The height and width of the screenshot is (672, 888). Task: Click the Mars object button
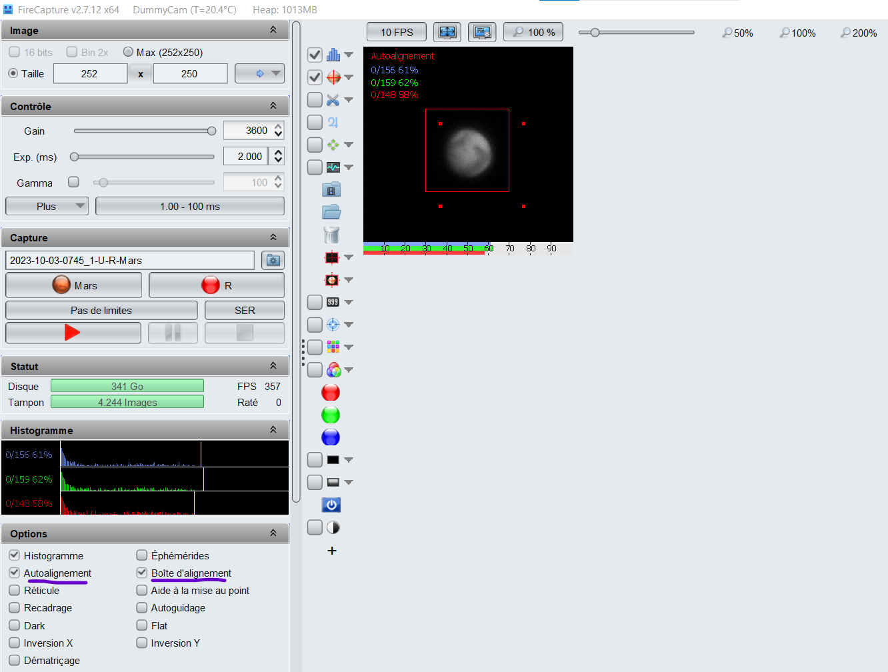tap(74, 285)
